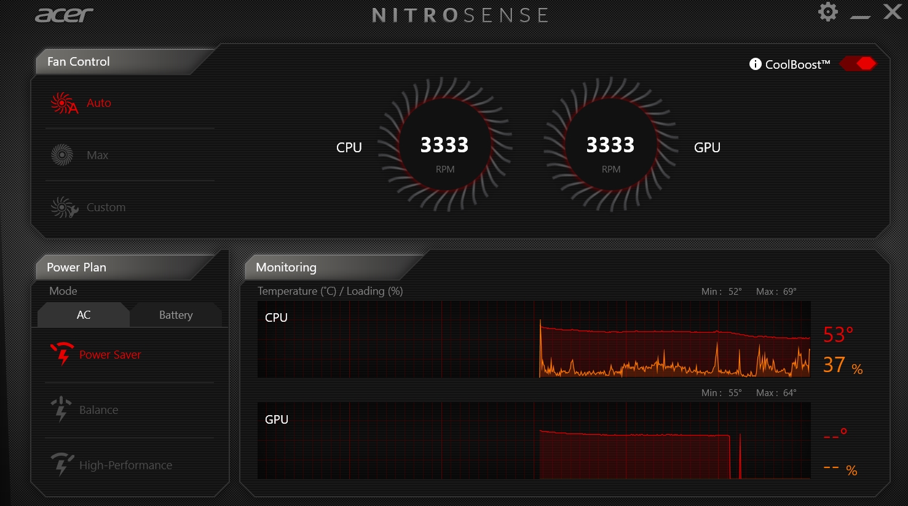Click the Mode label in Power Plan
The image size is (908, 506).
(x=63, y=291)
